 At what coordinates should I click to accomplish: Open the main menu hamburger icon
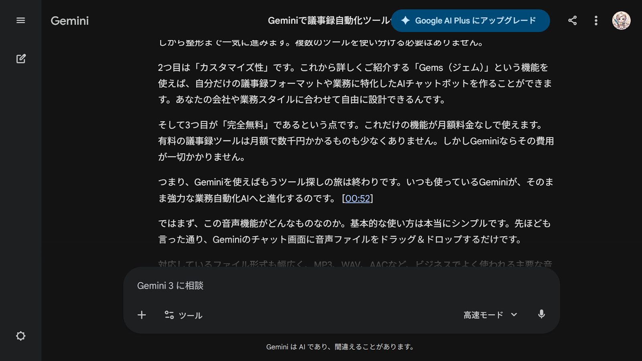click(20, 20)
